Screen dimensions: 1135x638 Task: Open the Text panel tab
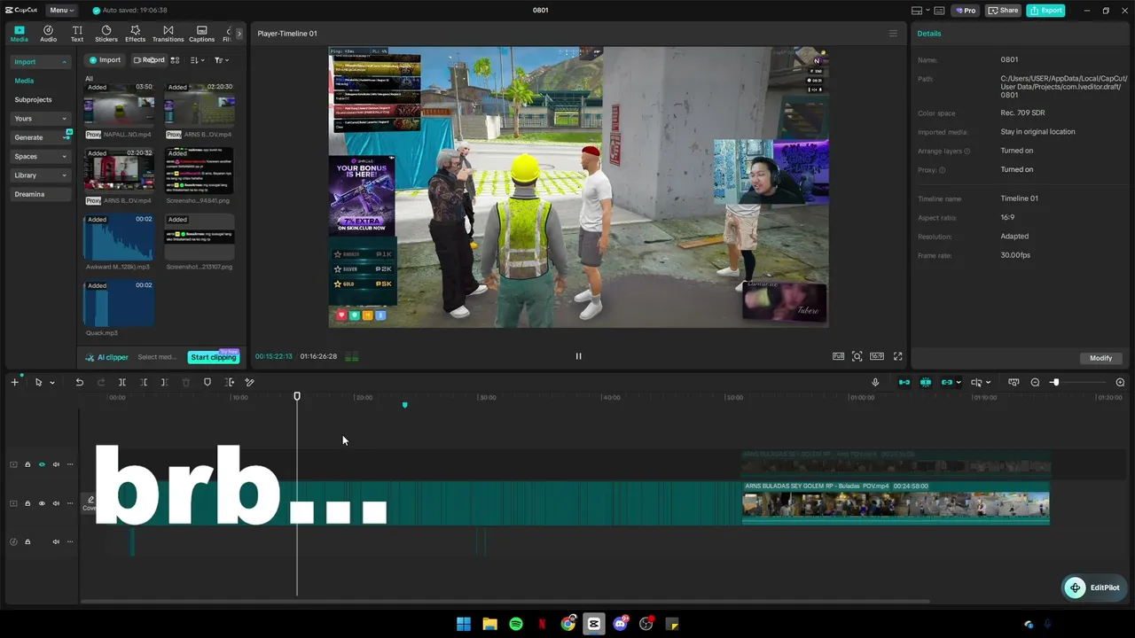coord(77,34)
